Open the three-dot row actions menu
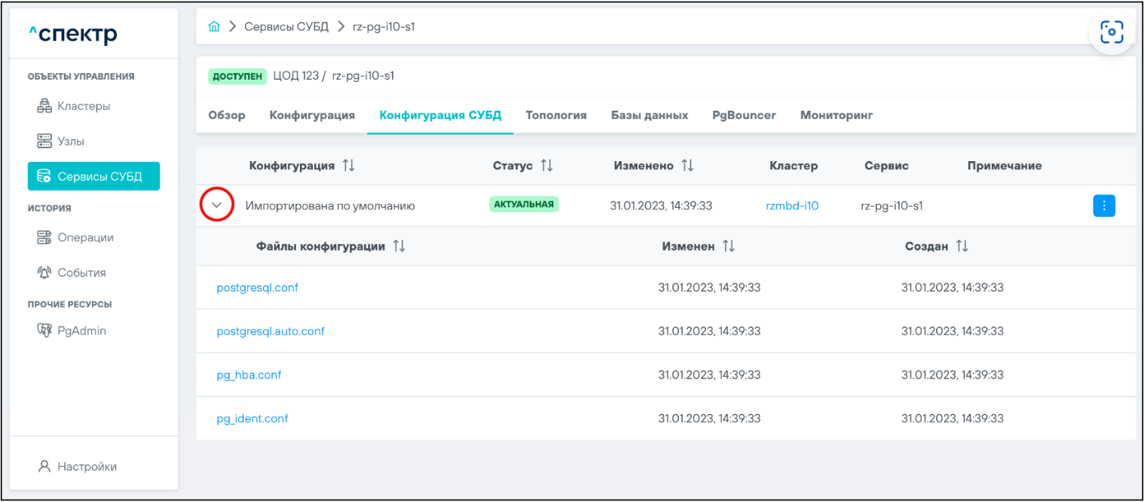 (1103, 205)
